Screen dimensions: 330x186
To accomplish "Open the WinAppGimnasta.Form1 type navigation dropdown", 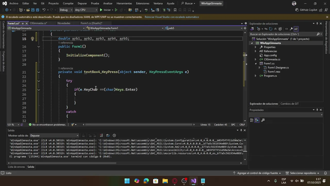I will (x=125, y=28).
